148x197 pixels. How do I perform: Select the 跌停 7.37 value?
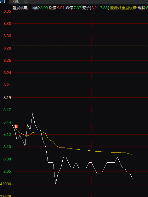click(x=77, y=8)
